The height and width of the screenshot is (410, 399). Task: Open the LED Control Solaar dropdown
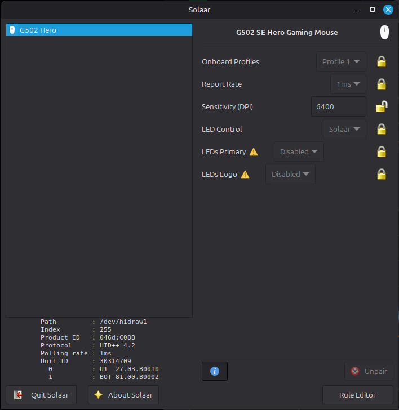pos(344,129)
